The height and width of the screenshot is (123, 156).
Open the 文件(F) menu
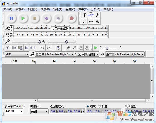(x=8, y=9)
